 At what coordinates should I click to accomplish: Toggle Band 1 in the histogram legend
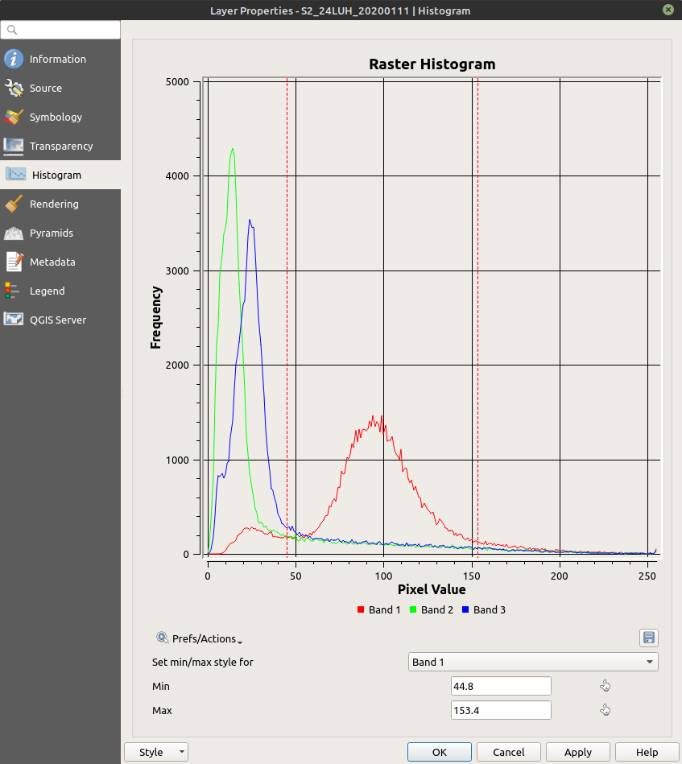378,609
